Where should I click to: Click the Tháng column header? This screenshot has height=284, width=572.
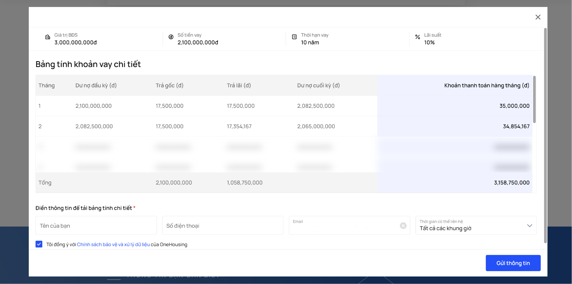coord(46,85)
